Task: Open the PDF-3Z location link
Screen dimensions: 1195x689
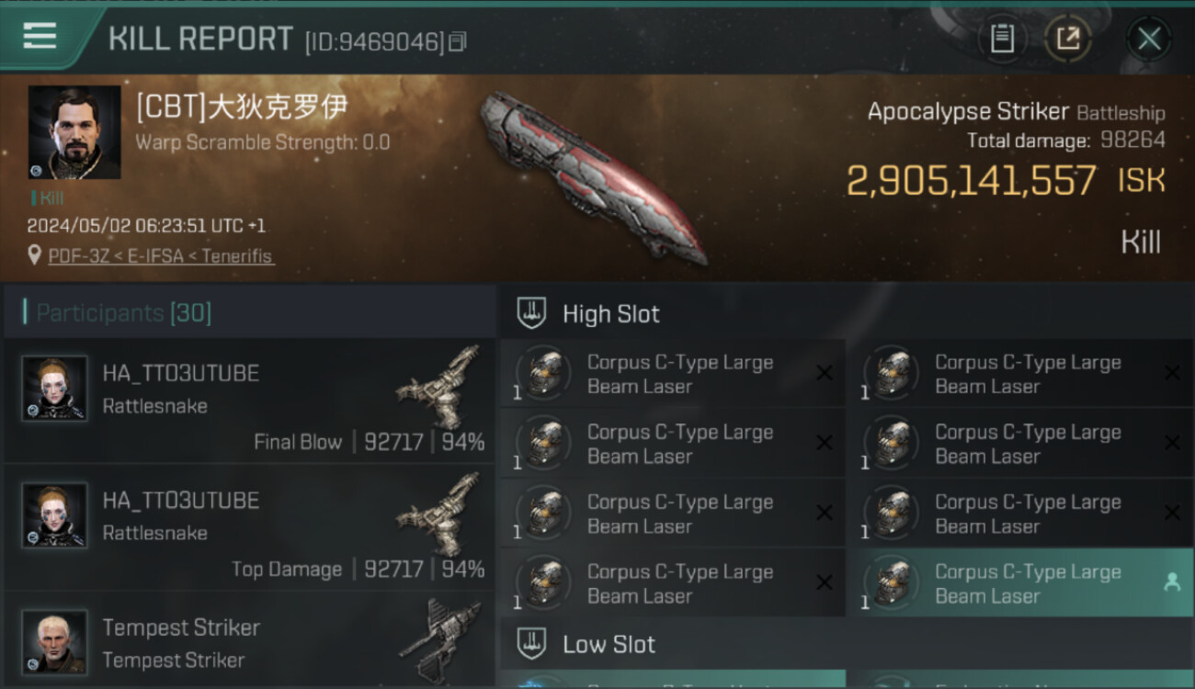Action: 161,256
